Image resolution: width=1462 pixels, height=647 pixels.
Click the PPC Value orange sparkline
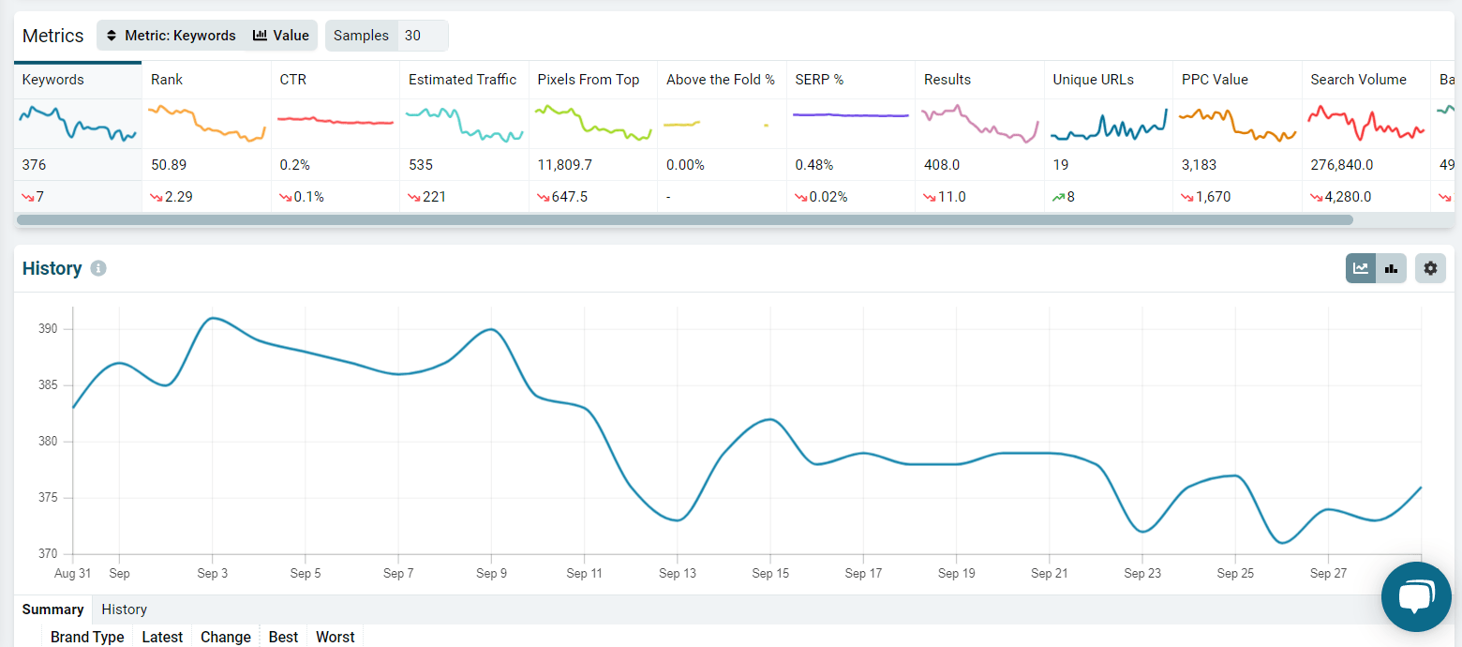[x=1237, y=124]
